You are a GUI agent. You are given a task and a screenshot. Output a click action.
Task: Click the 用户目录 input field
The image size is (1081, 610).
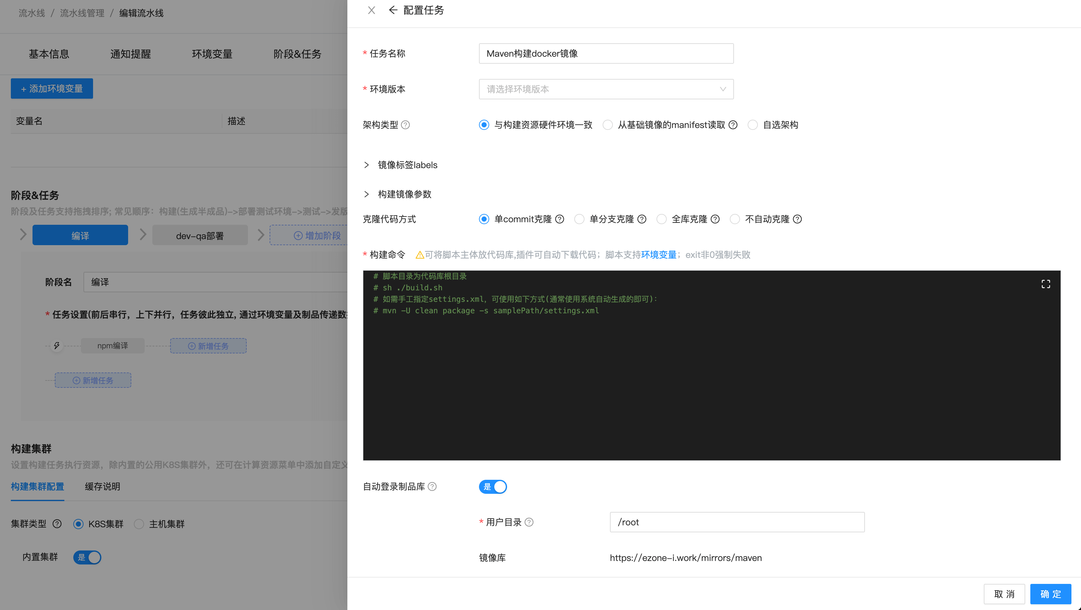click(x=736, y=522)
